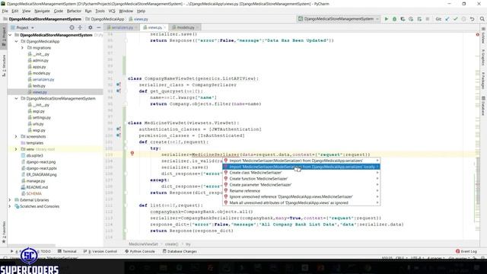The height and width of the screenshot is (274, 487).
Task: Choose Ignore unresolved reference option
Action: pyautogui.click(x=301, y=196)
